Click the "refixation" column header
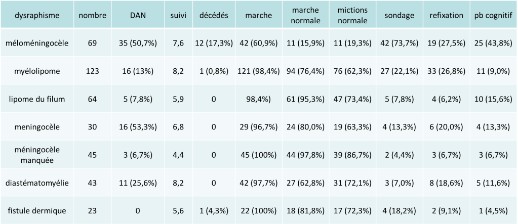 tap(446, 15)
